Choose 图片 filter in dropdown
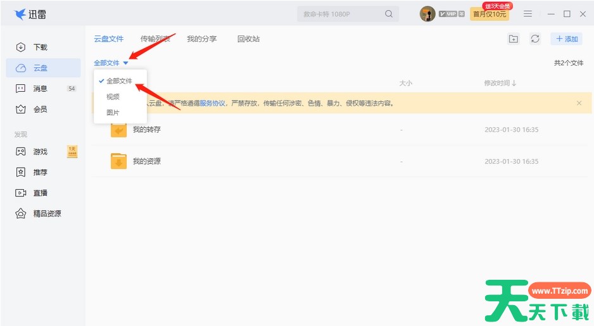This screenshot has height=326, width=594. 113,113
